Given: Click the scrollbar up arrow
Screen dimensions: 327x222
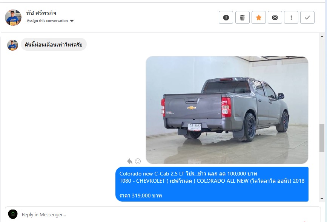Looking at the screenshot, I should coord(322,36).
